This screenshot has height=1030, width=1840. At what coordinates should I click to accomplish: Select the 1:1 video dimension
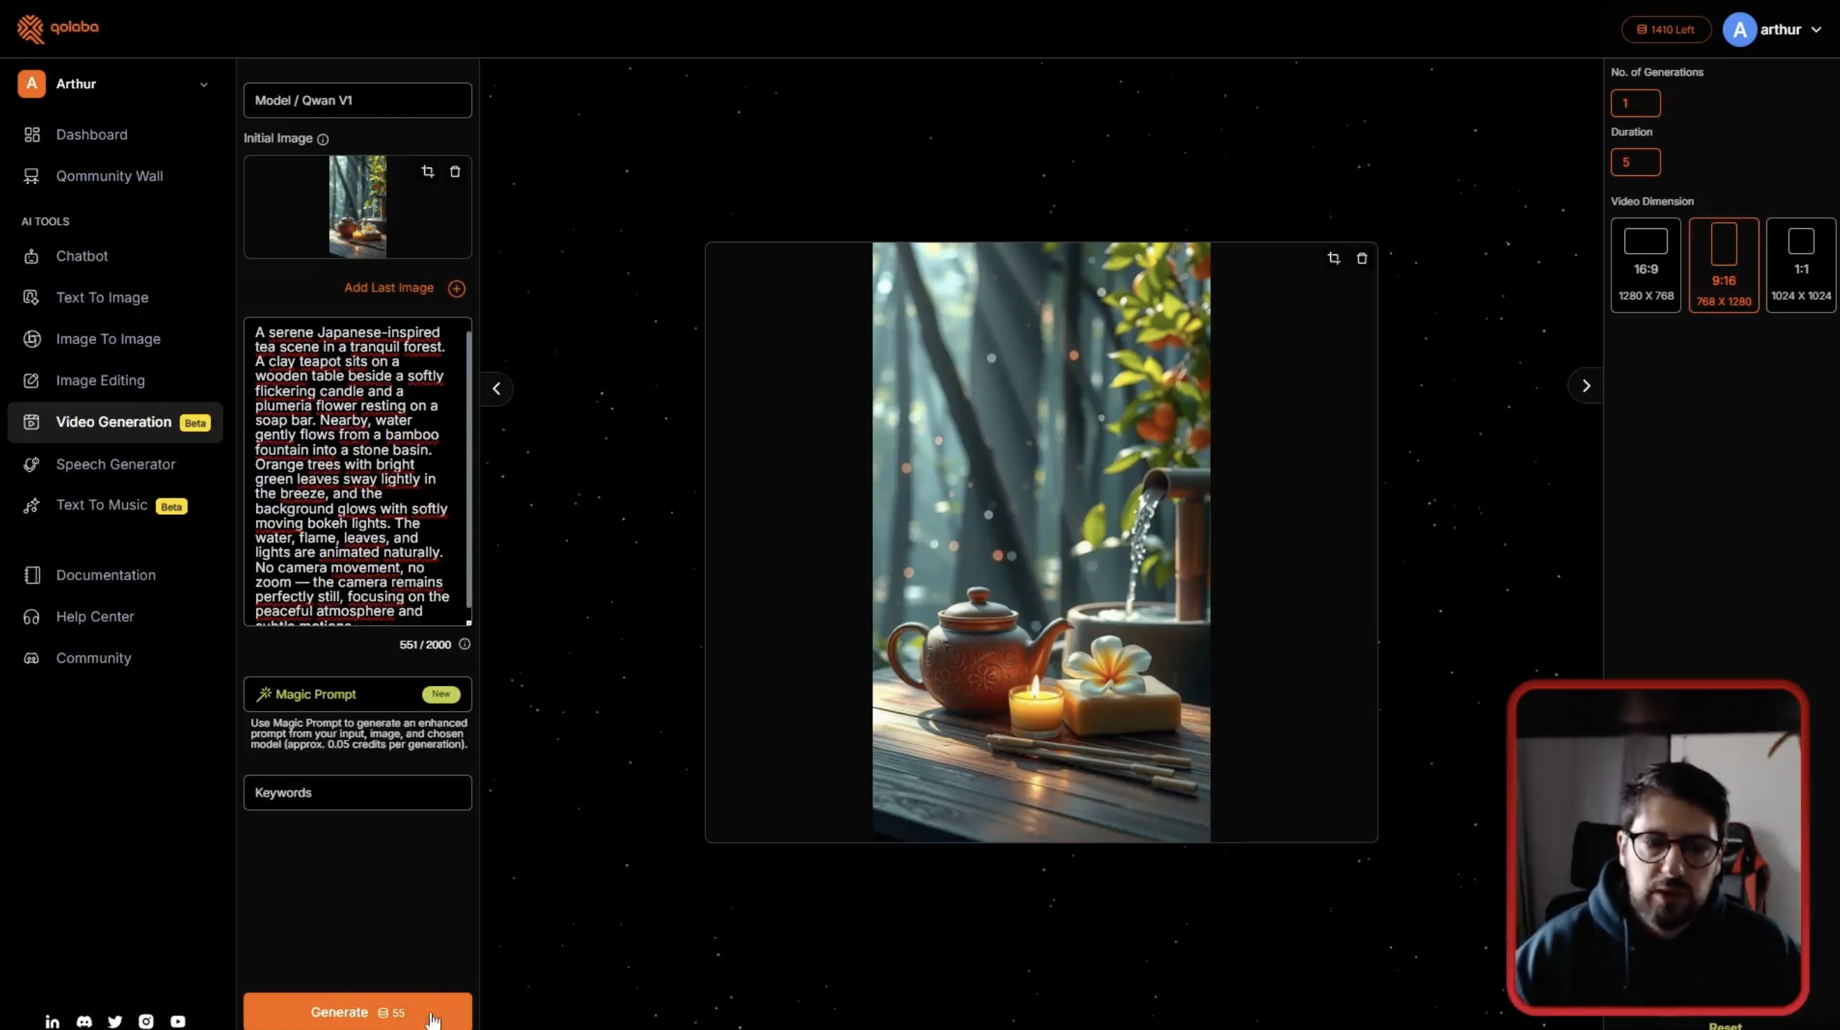tap(1800, 265)
